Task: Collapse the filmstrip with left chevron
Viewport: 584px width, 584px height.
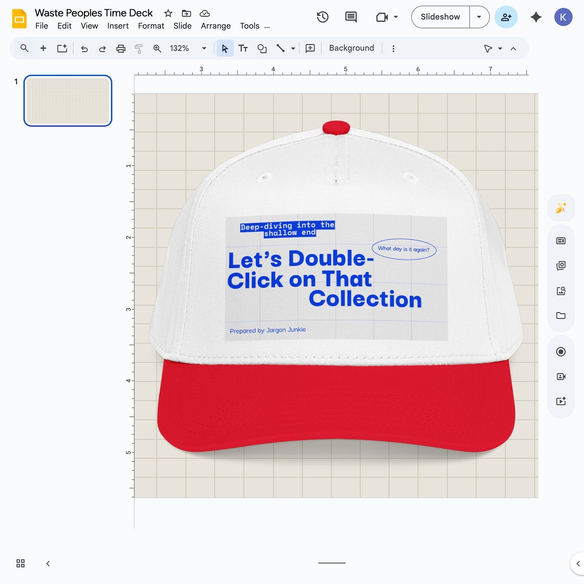Action: 48,563
